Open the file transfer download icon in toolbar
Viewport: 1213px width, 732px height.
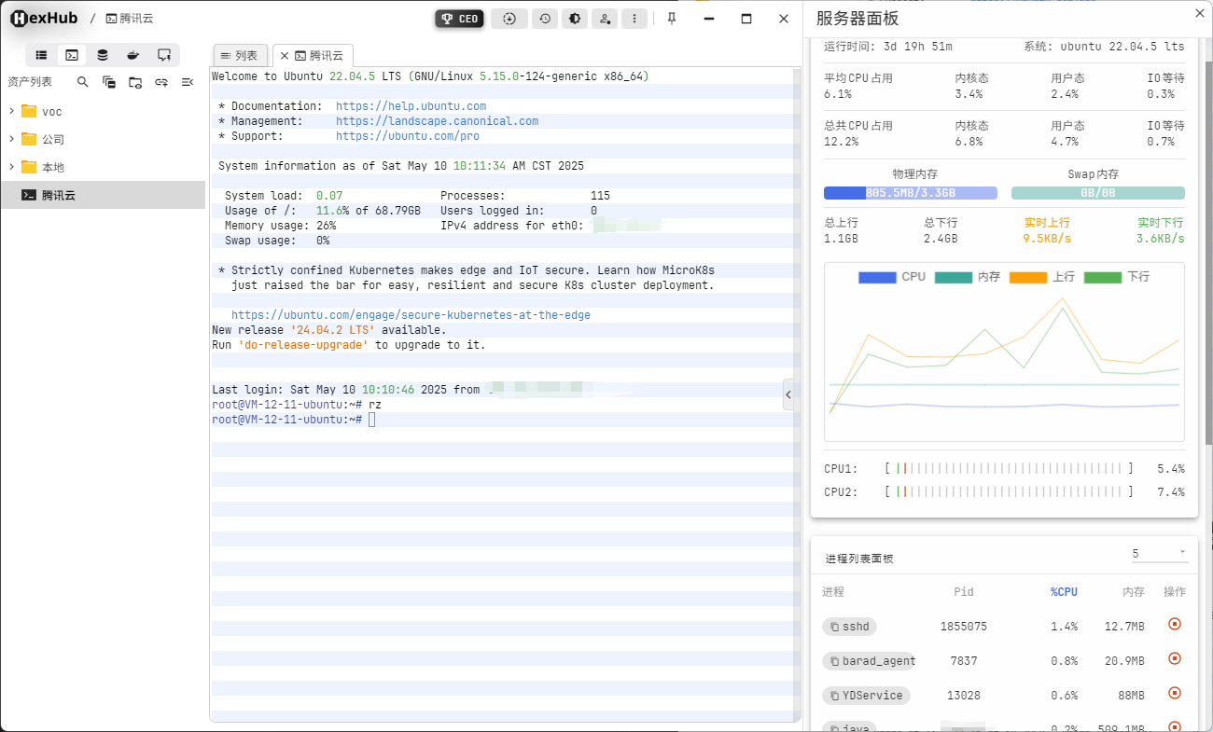coord(509,18)
